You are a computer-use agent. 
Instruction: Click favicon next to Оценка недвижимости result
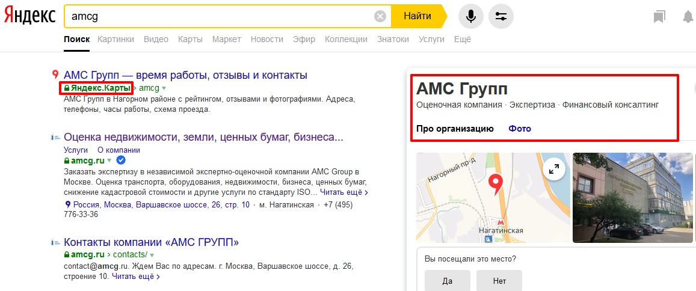(x=55, y=137)
